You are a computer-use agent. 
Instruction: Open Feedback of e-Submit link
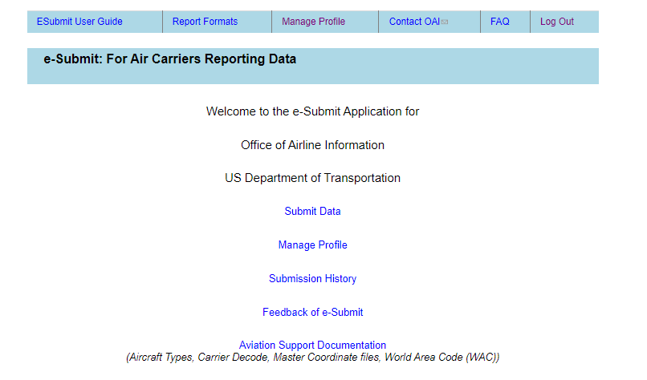[x=313, y=313]
